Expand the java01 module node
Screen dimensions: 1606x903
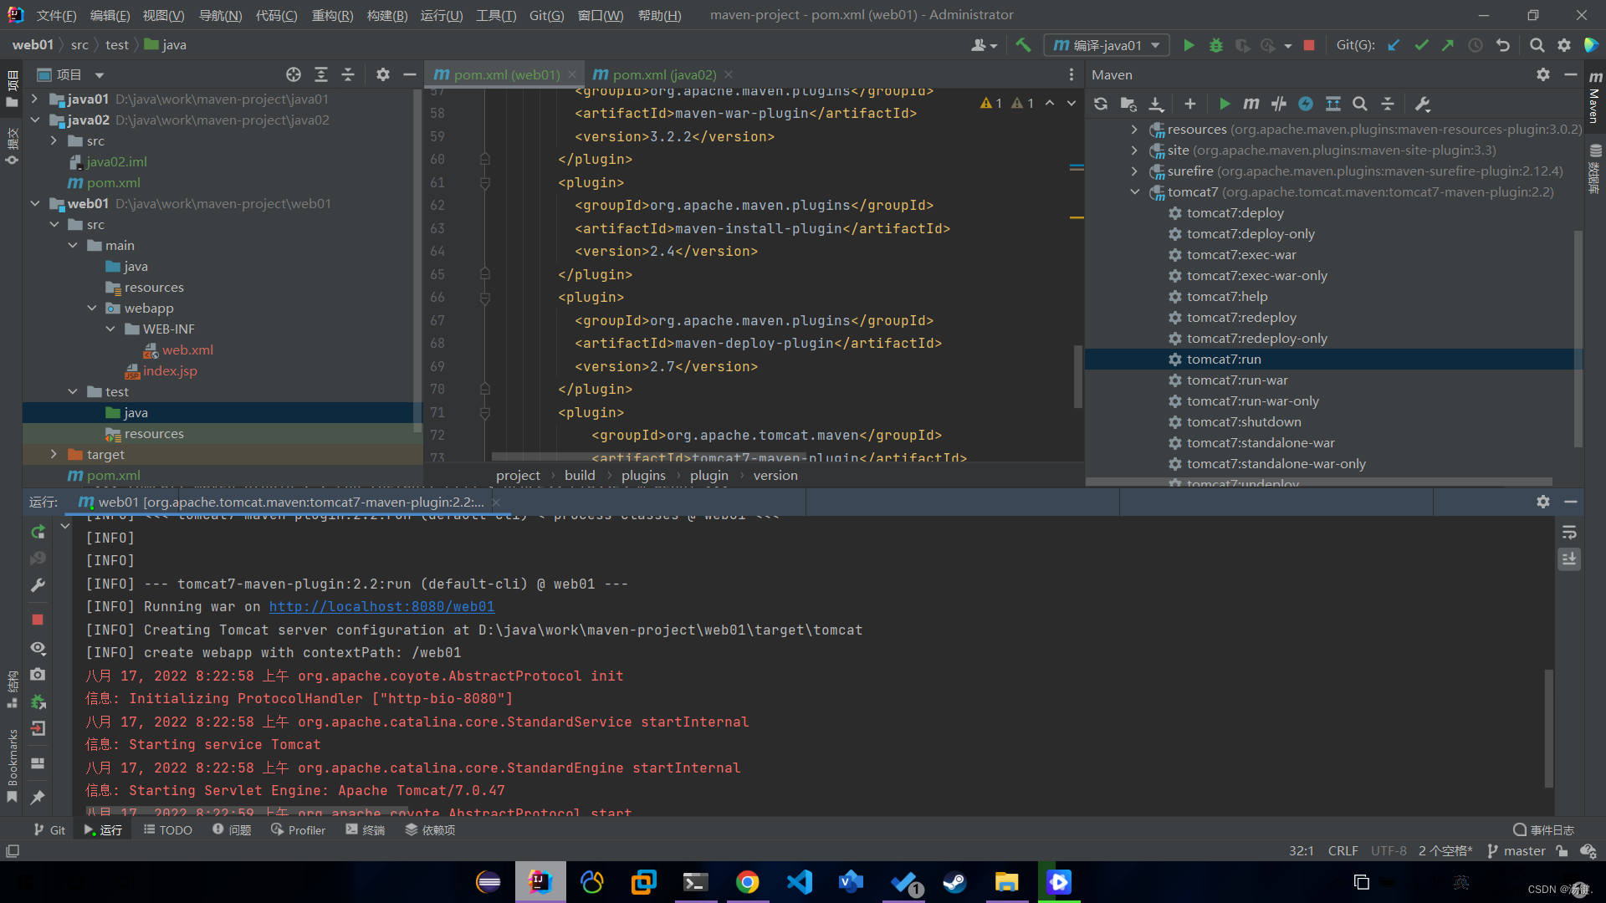pyautogui.click(x=34, y=99)
